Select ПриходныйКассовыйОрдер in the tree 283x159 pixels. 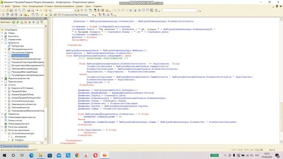click(x=25, y=69)
